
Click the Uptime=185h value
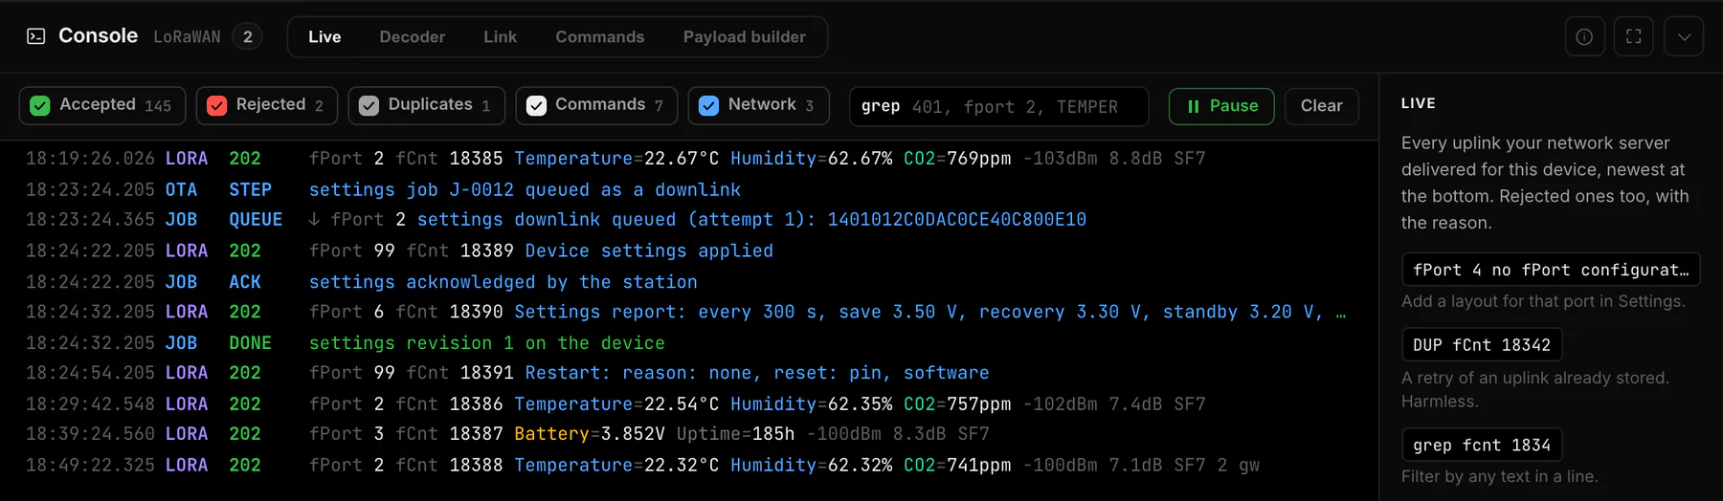pyautogui.click(x=735, y=434)
